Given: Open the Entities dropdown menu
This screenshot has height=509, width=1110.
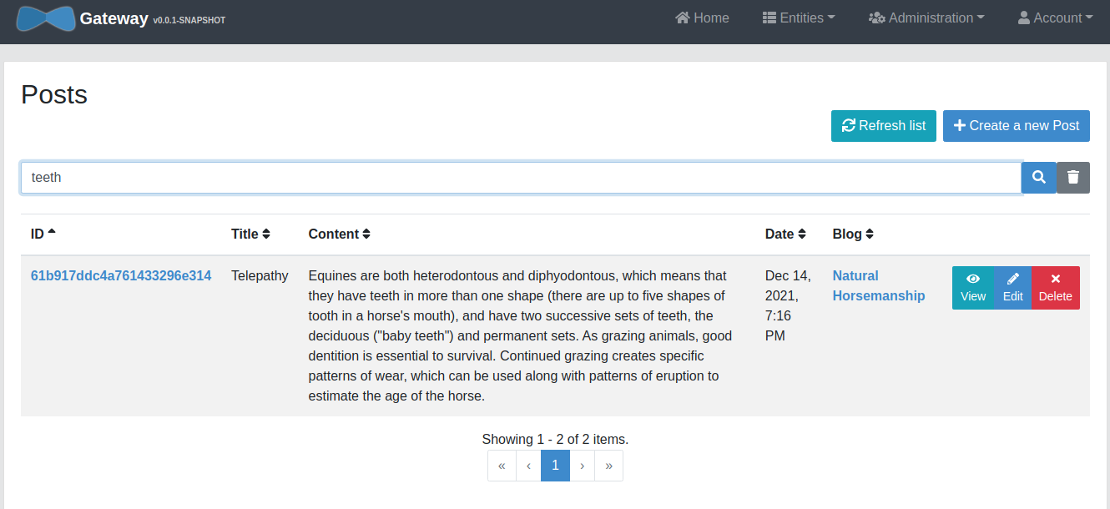Looking at the screenshot, I should 799,18.
